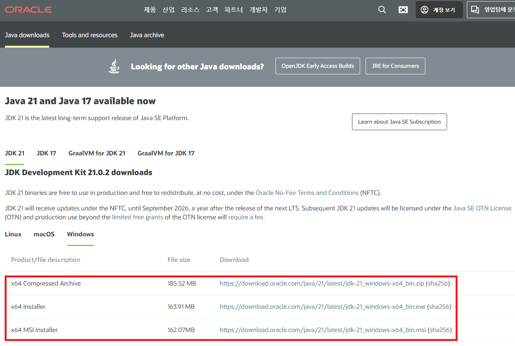Open the 고객 menu
The width and height of the screenshot is (515, 346).
pos(212,10)
